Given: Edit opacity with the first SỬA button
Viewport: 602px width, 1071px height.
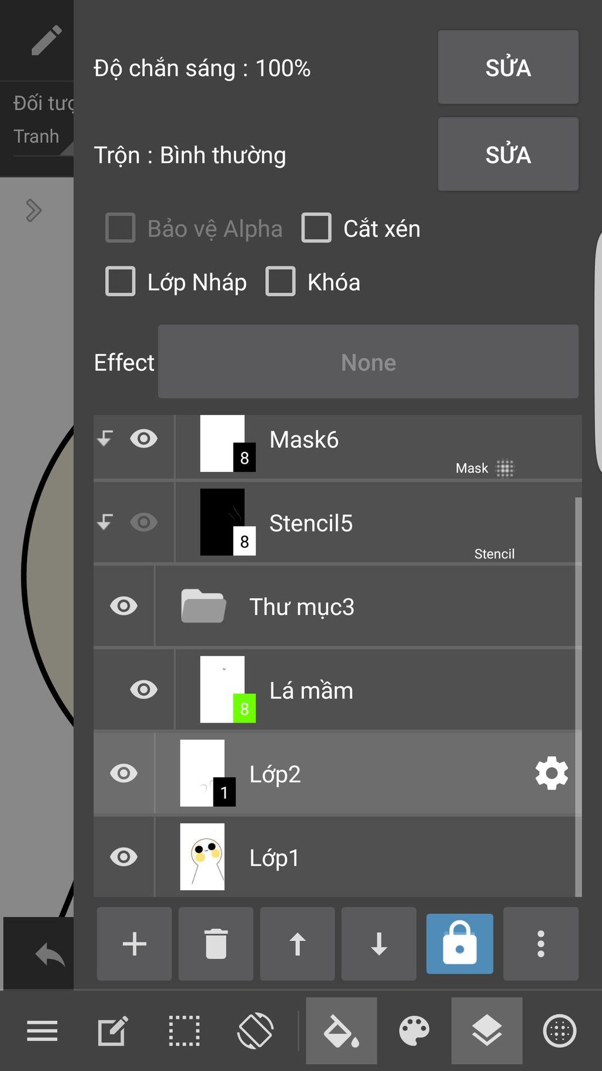Looking at the screenshot, I should tap(509, 67).
